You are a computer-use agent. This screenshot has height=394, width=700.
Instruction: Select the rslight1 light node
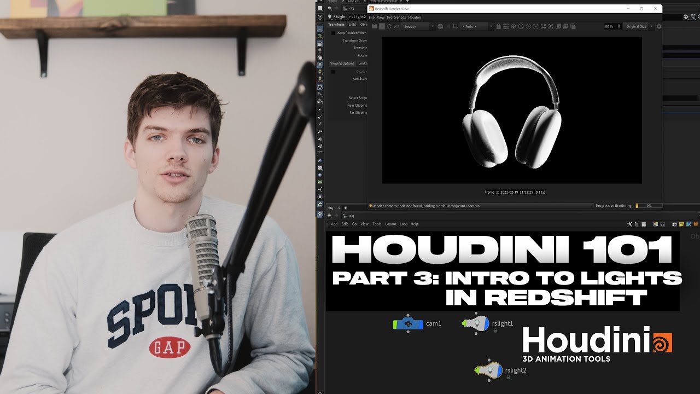coord(476,323)
